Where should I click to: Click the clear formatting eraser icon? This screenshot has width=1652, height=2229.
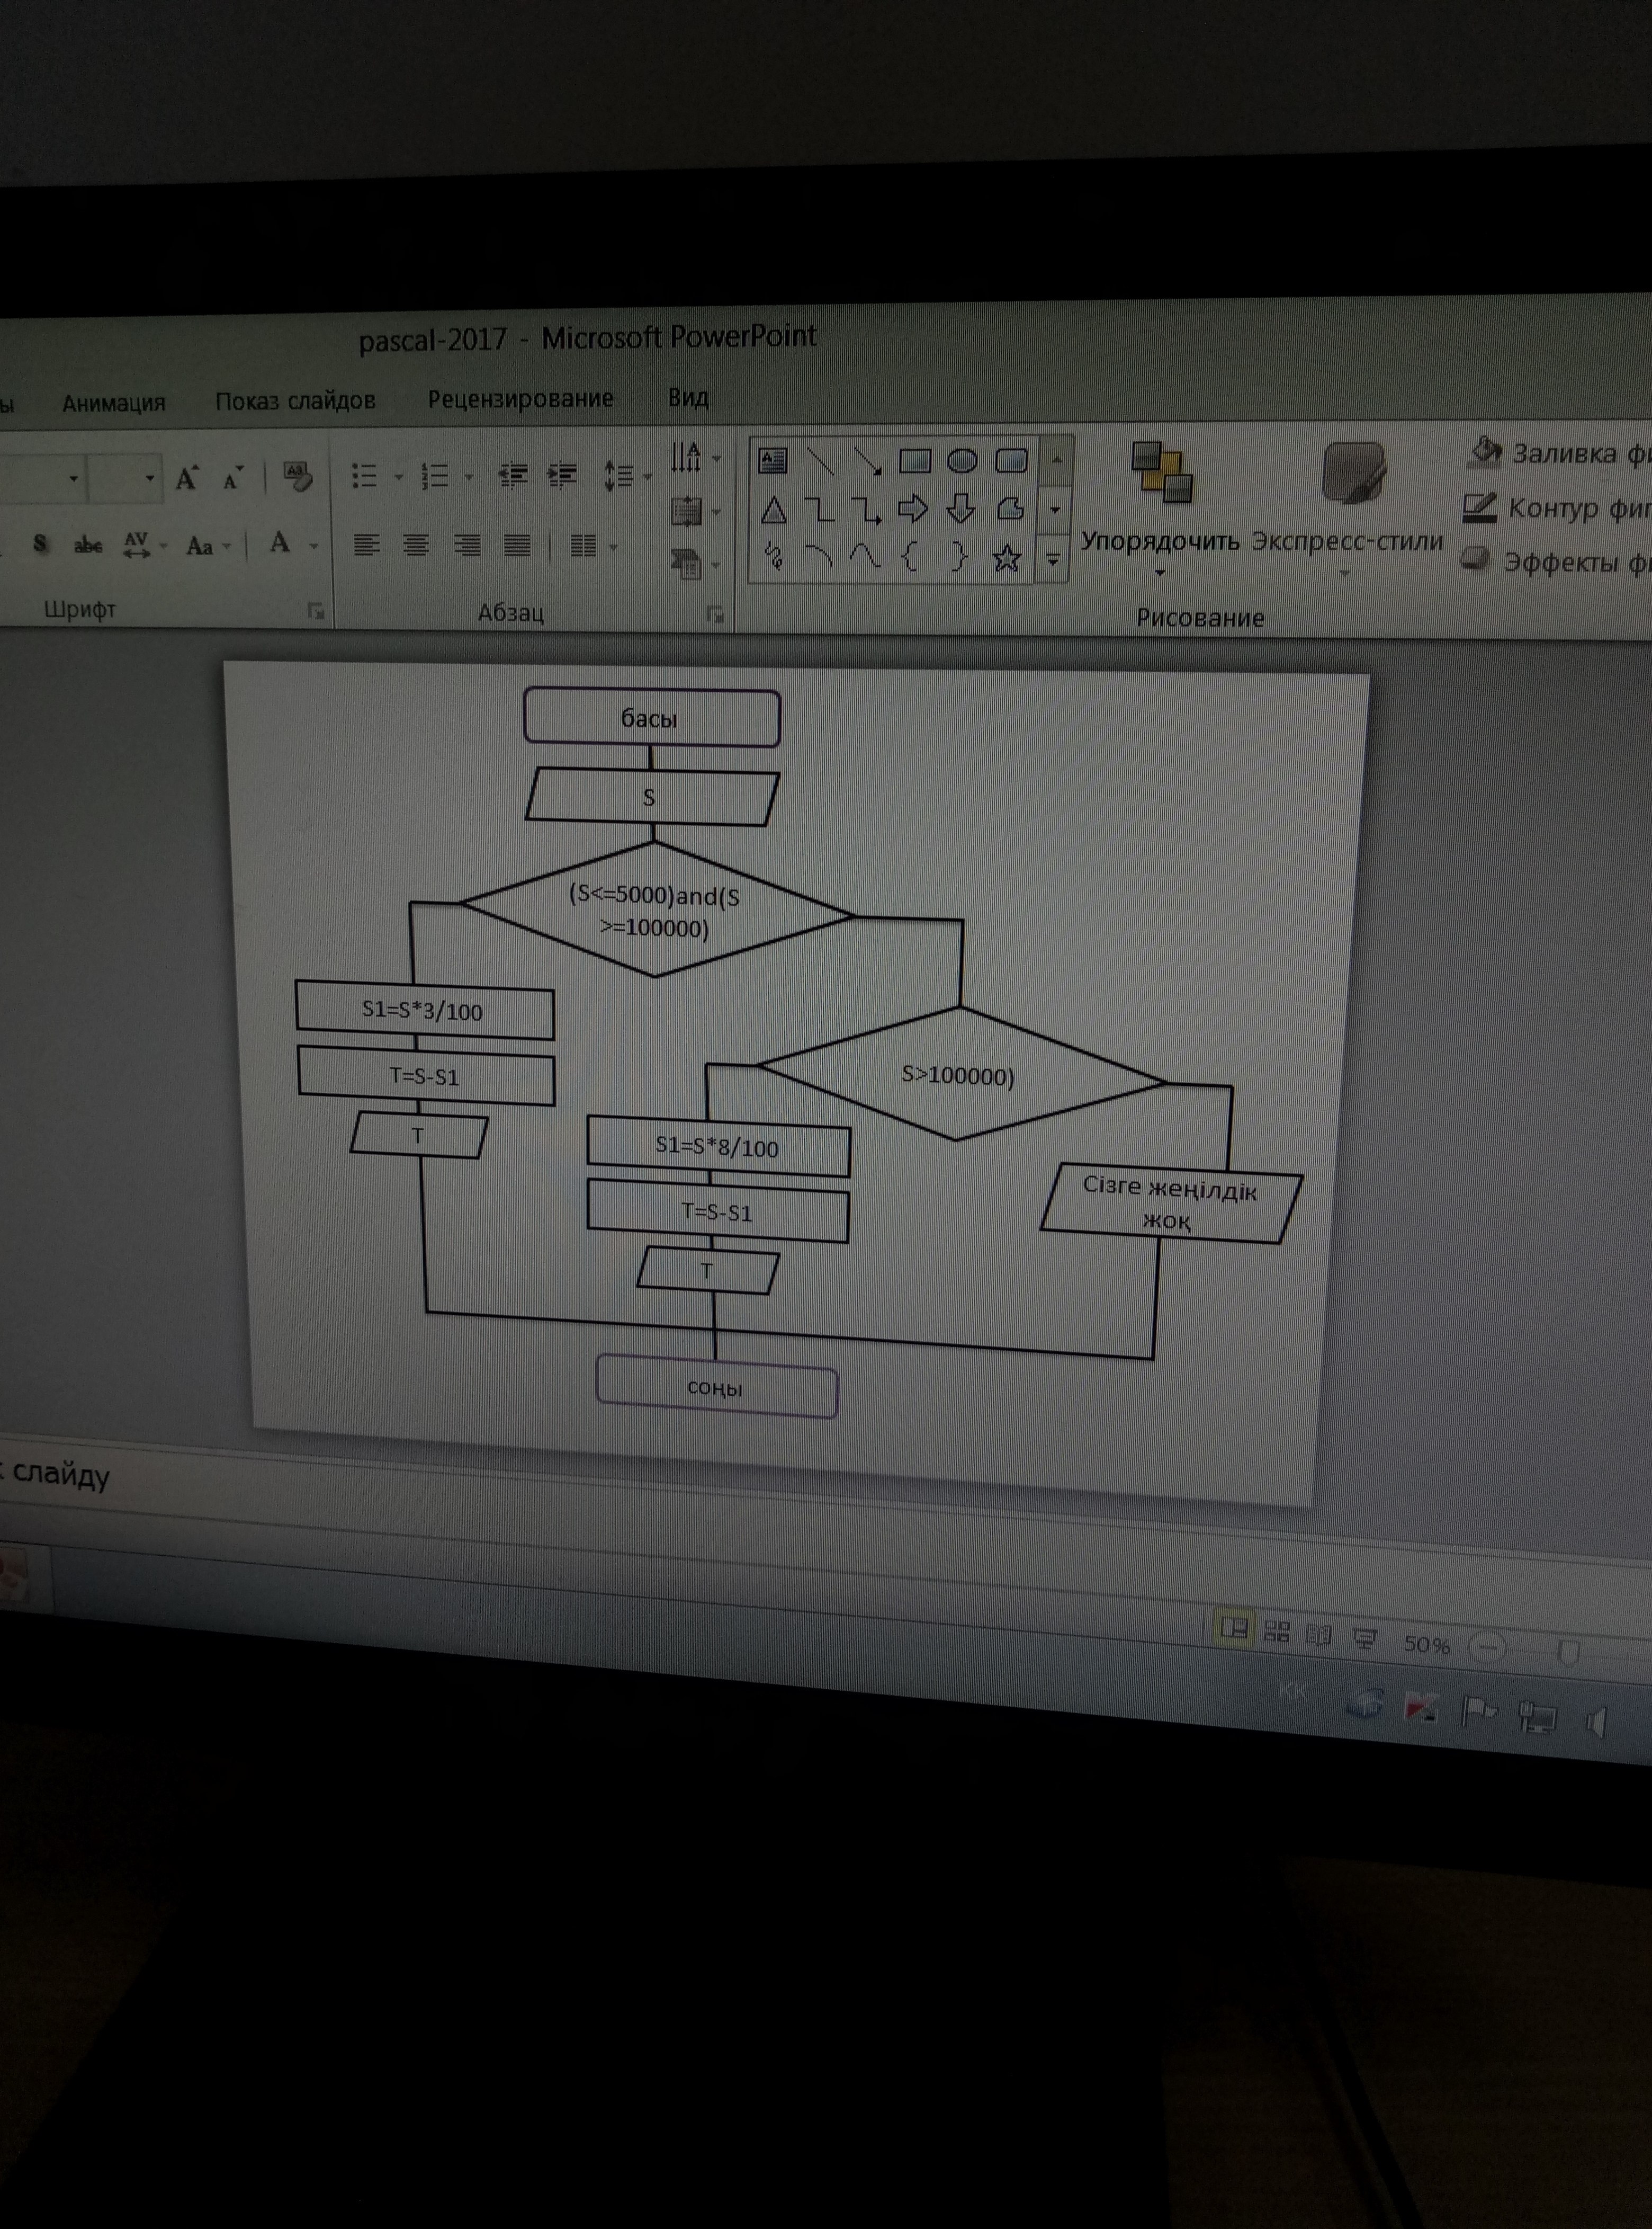click(297, 476)
